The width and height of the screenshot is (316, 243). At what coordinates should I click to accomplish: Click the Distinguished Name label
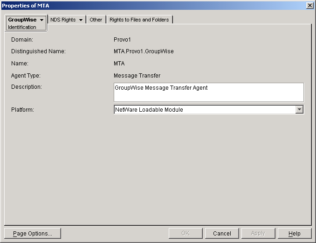[x=38, y=51]
